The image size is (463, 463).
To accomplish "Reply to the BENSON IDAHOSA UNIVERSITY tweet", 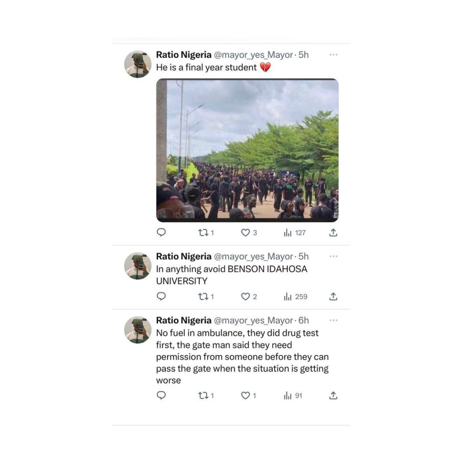I will pyautogui.click(x=161, y=296).
